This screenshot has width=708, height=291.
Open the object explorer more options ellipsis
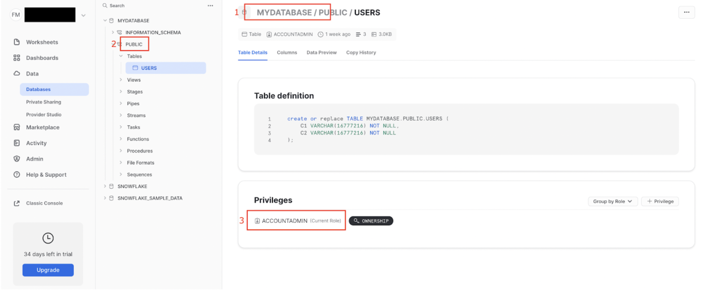tap(210, 5)
